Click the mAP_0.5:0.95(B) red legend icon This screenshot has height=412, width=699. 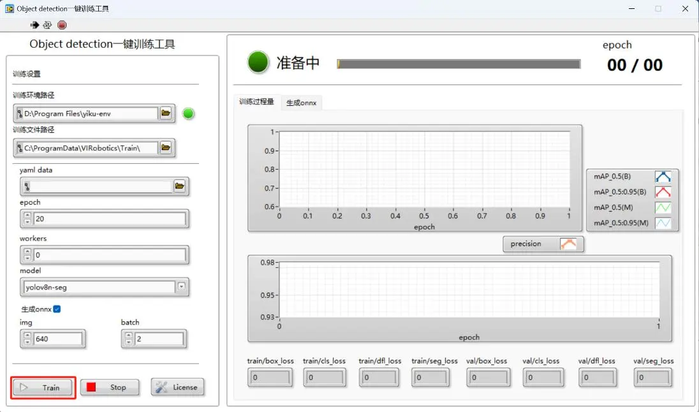[x=663, y=192]
